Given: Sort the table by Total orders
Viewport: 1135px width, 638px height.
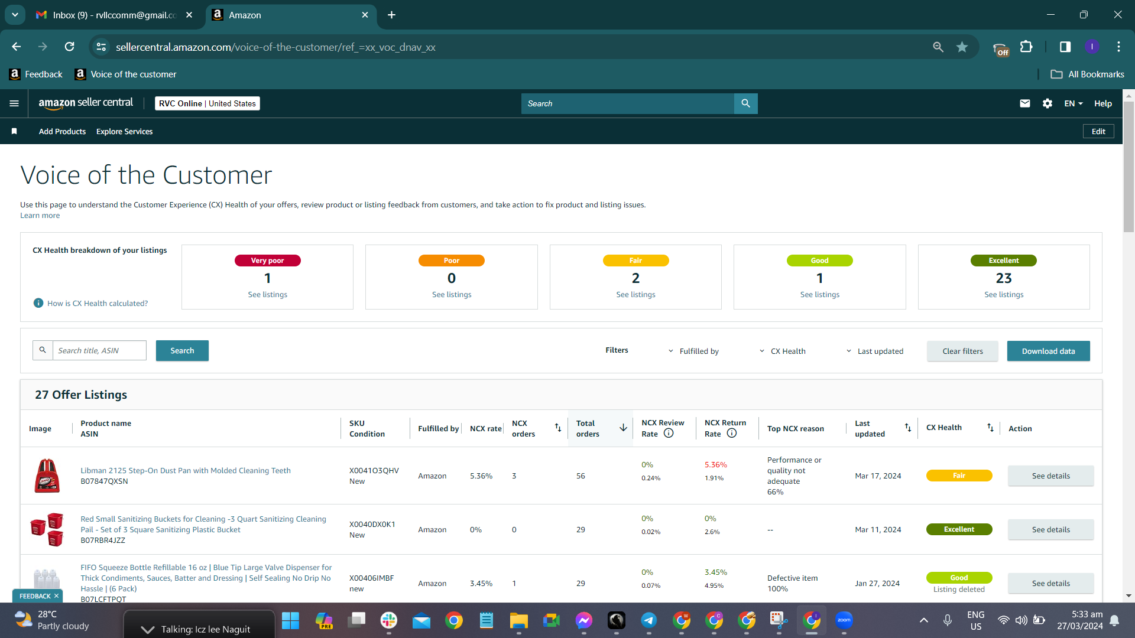Looking at the screenshot, I should (623, 428).
